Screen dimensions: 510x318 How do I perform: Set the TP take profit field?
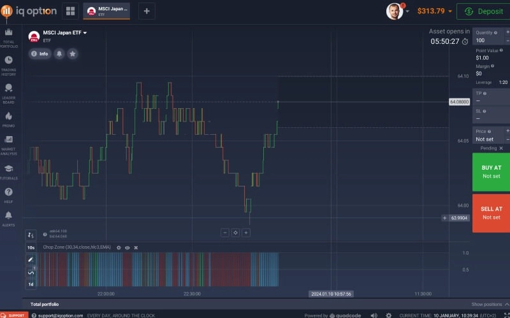(491, 97)
